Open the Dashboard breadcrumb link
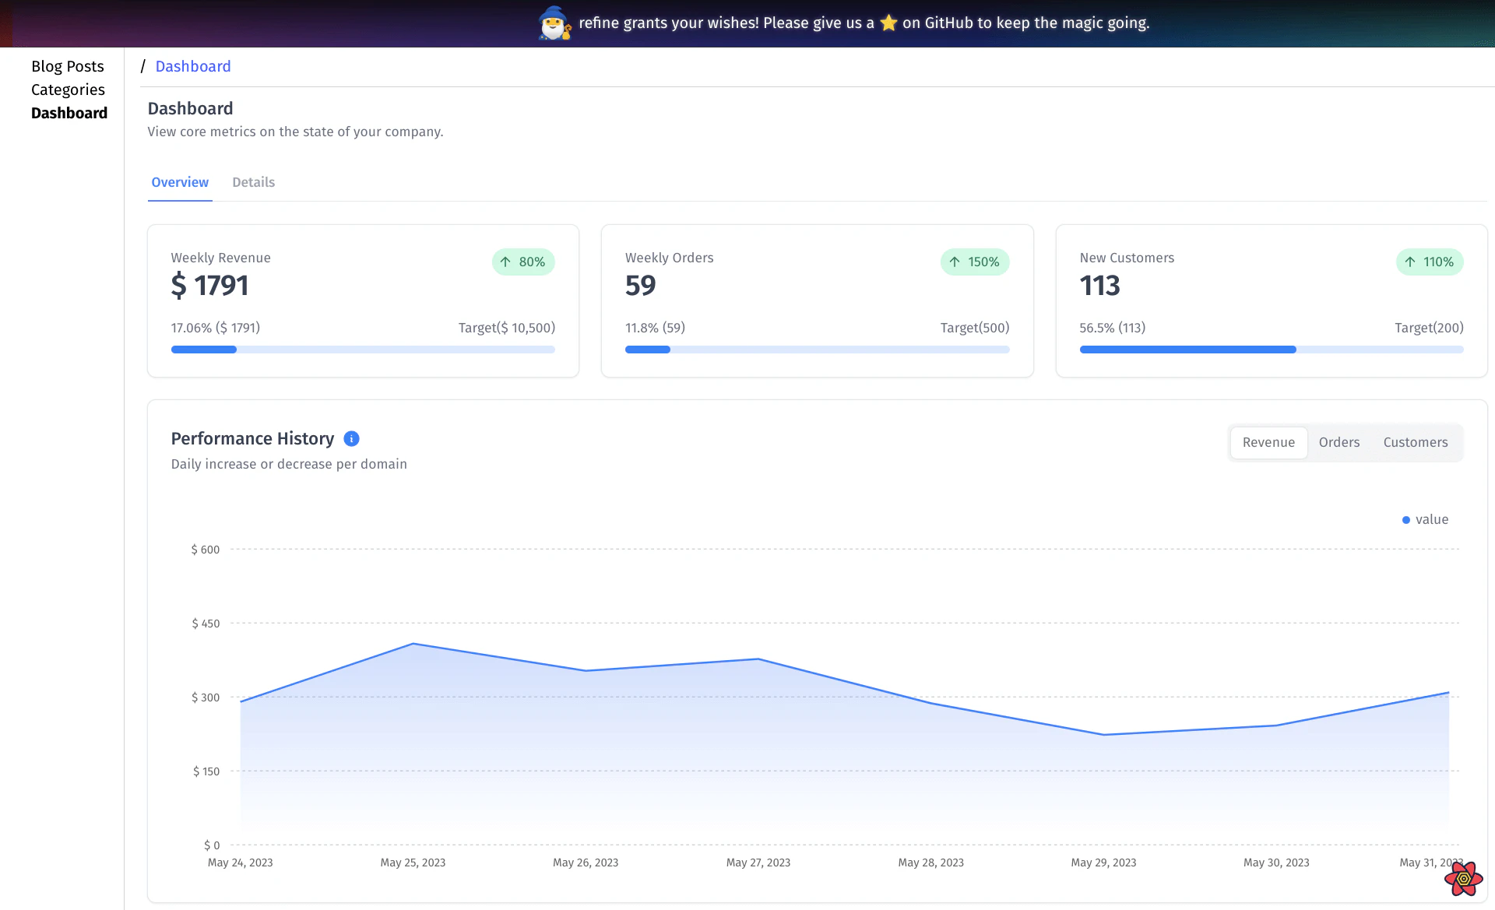1495x910 pixels. [x=193, y=66]
